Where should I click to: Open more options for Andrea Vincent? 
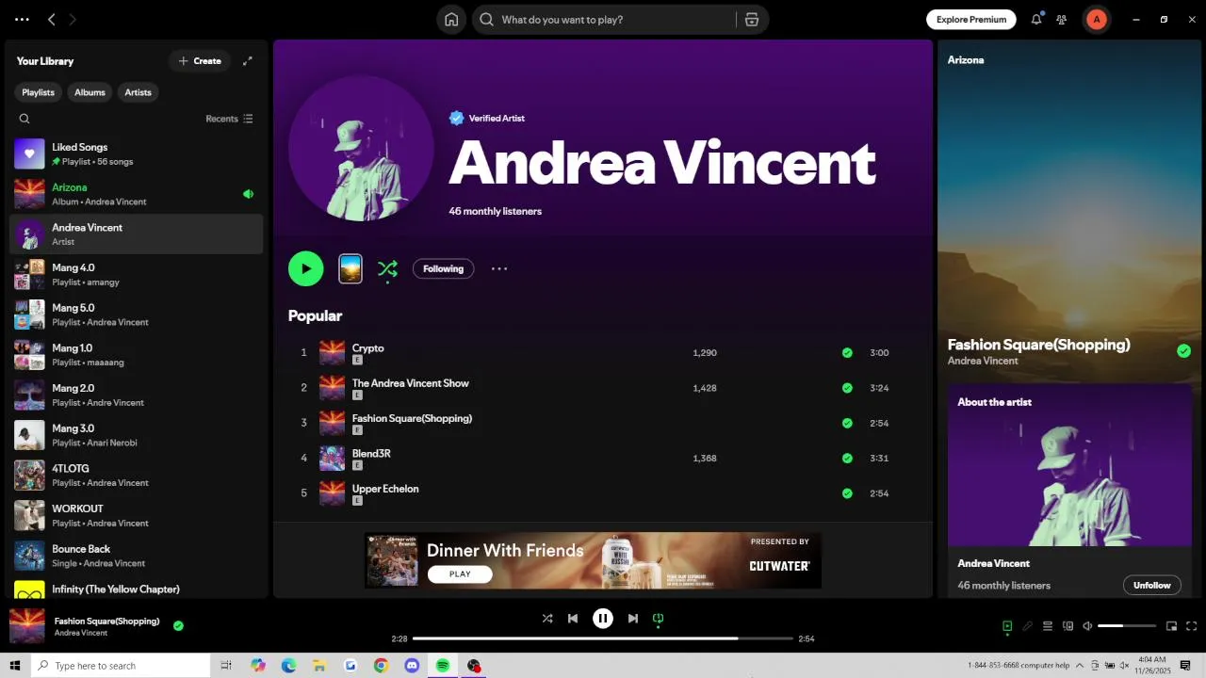coord(499,268)
